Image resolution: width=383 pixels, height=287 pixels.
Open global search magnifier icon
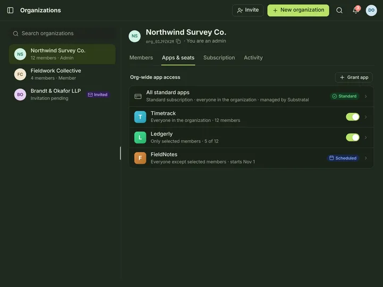[339, 10]
